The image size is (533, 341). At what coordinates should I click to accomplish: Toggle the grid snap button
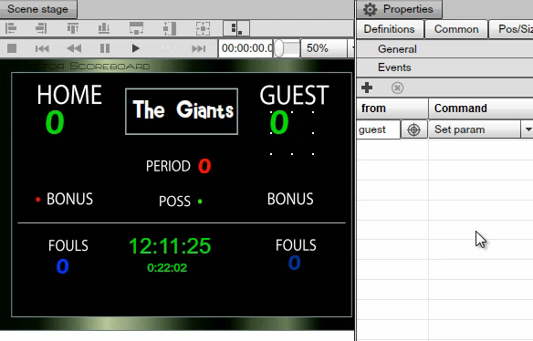[x=236, y=28]
